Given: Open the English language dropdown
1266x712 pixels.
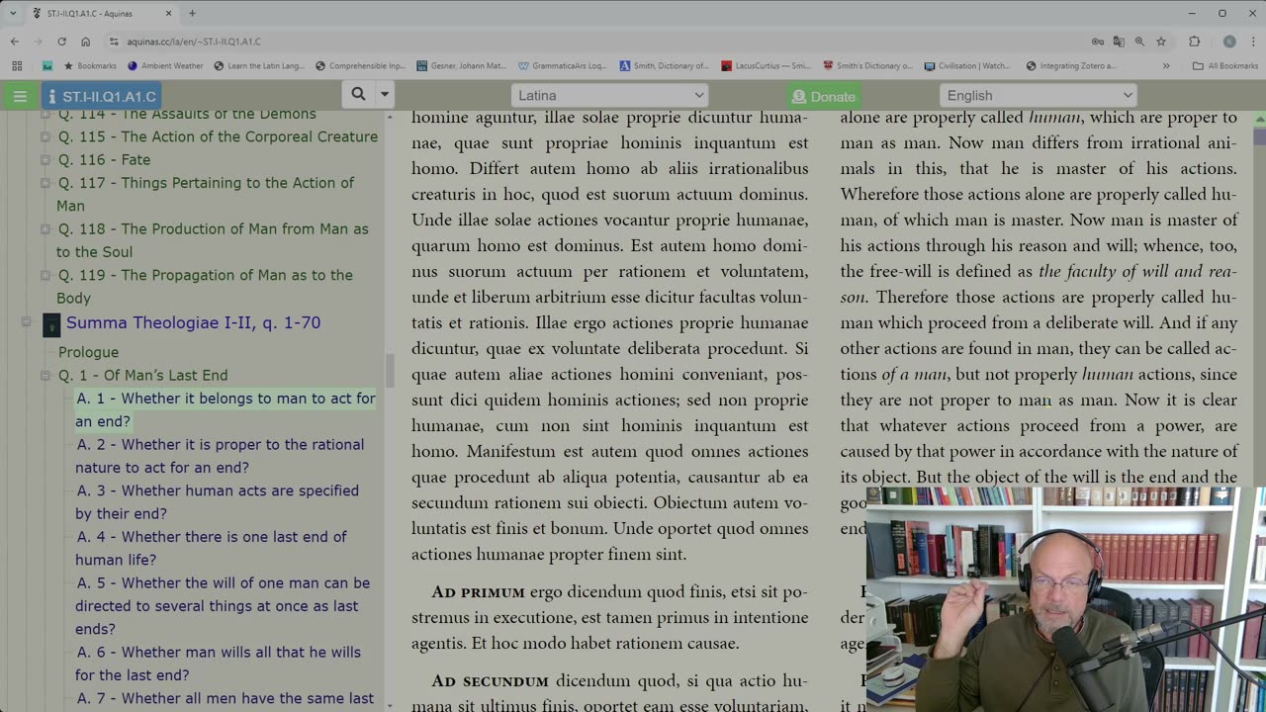Looking at the screenshot, I should click(1039, 95).
